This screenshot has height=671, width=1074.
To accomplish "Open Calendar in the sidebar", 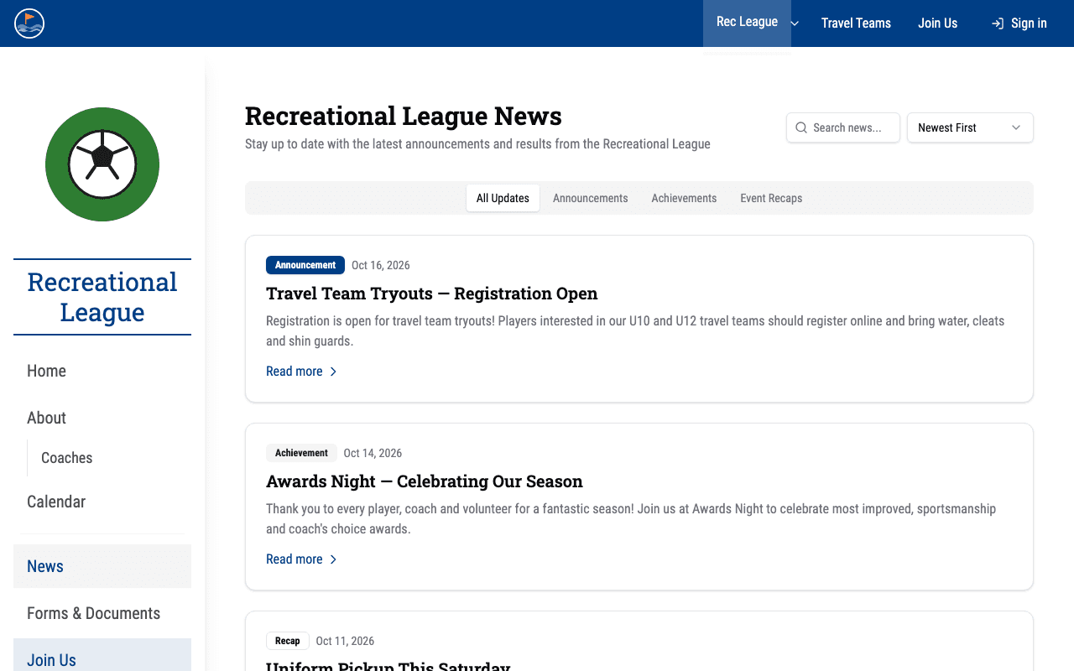I will click(x=102, y=502).
